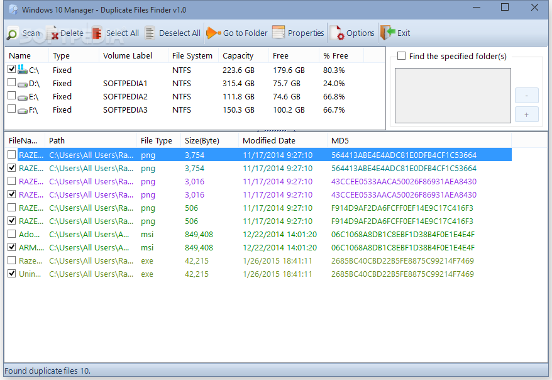Uncheck the ARM... msi row checkbox
The width and height of the screenshot is (552, 380).
point(11,247)
